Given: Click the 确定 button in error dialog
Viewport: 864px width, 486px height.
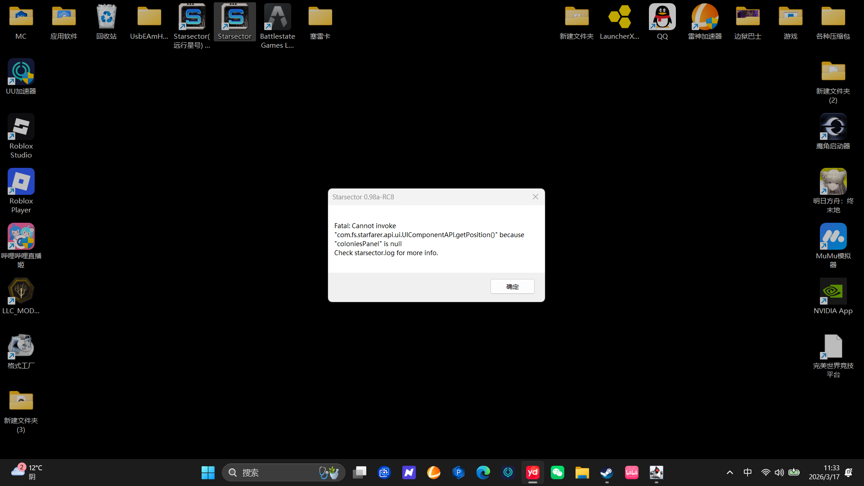Looking at the screenshot, I should click(x=512, y=287).
